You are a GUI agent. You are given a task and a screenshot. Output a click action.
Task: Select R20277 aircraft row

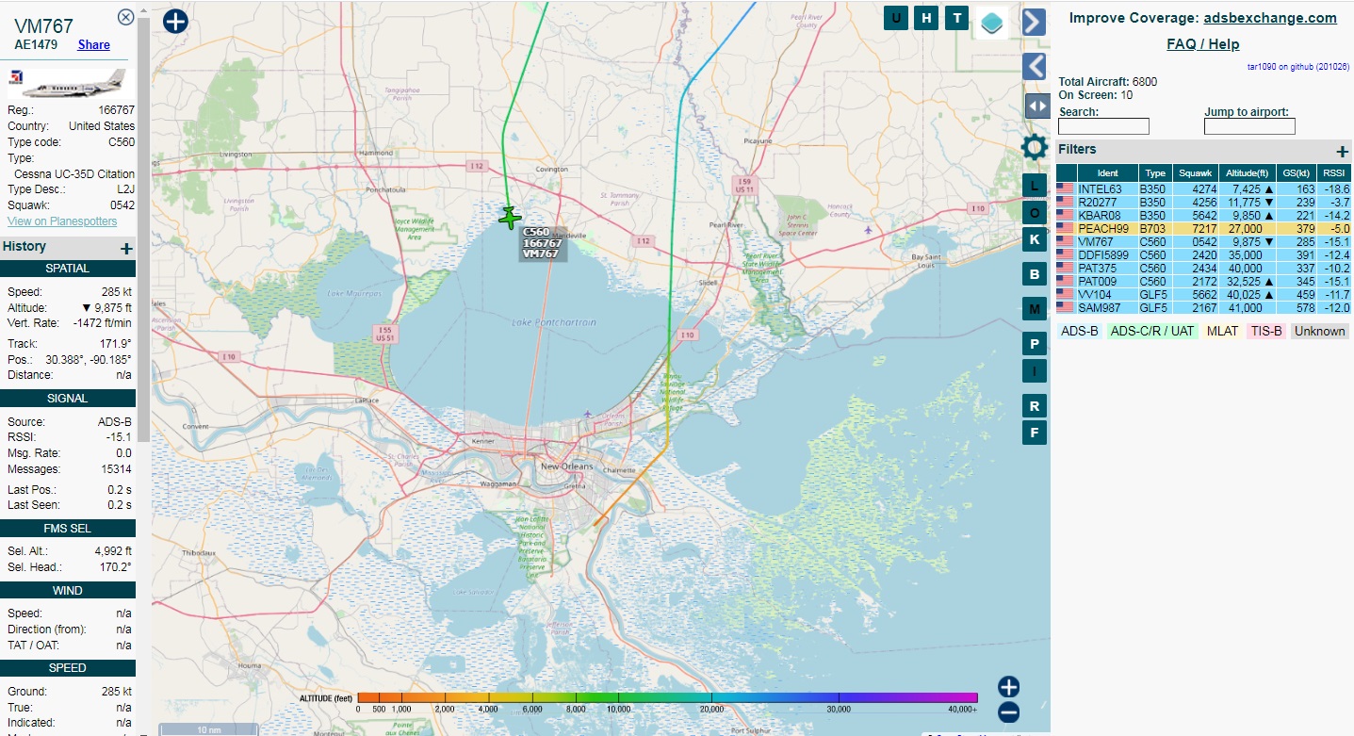(1203, 202)
